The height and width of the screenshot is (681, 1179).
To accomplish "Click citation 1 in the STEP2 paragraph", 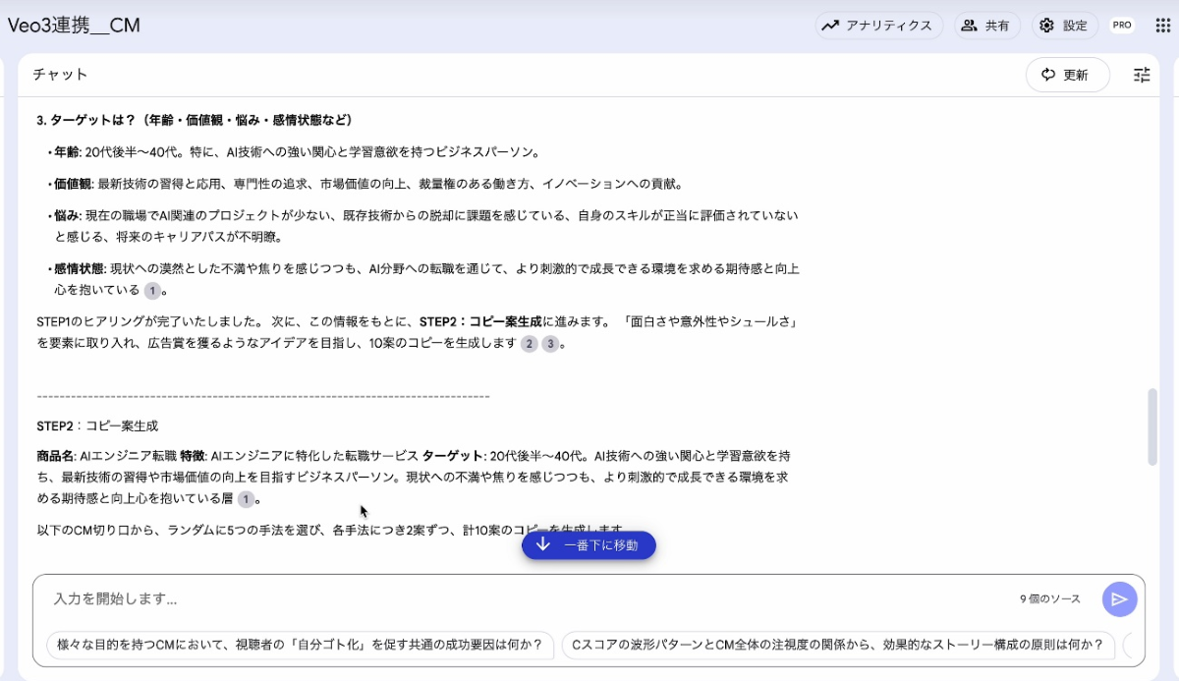I will [x=246, y=499].
